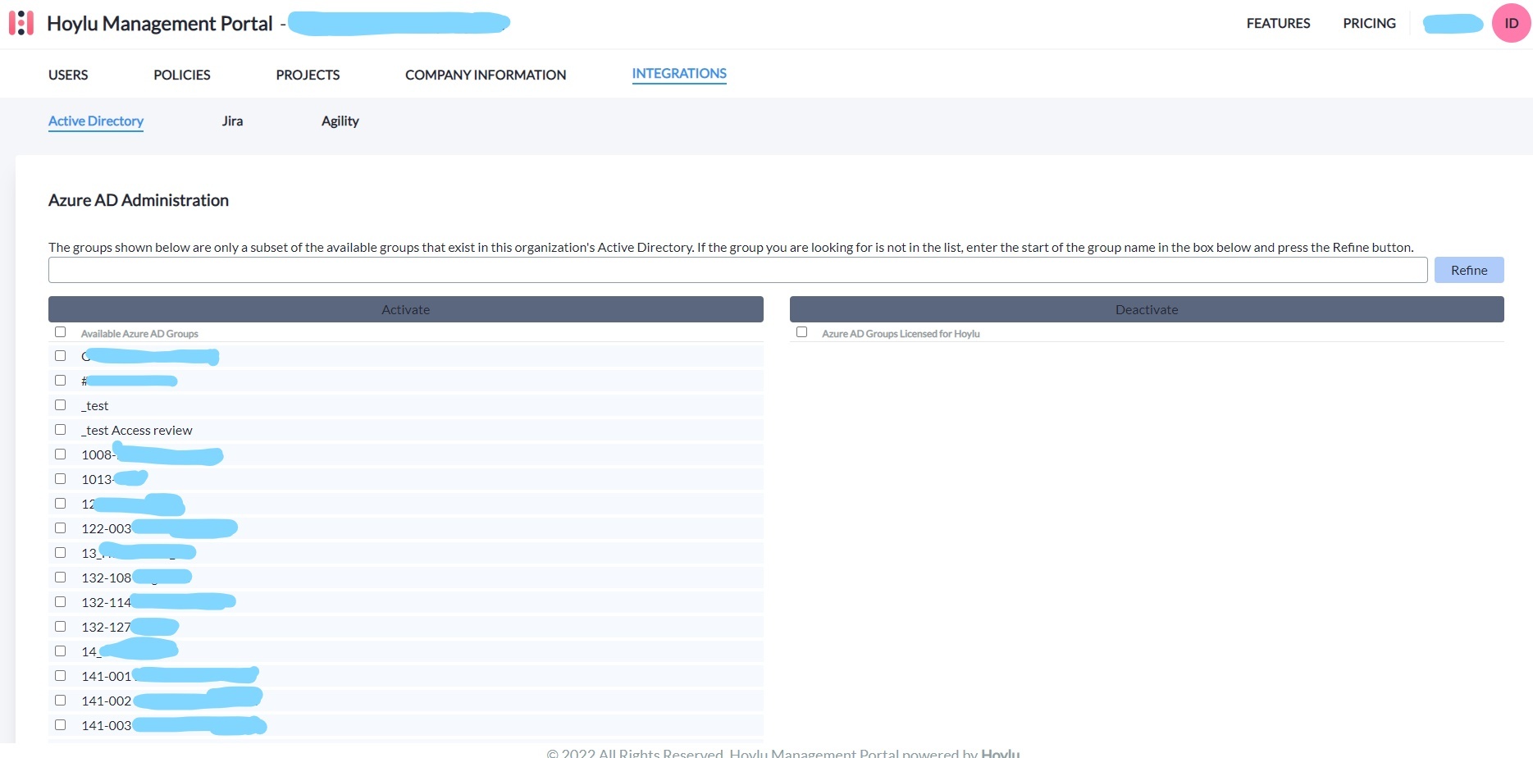Click the _test Access review name

point(137,431)
